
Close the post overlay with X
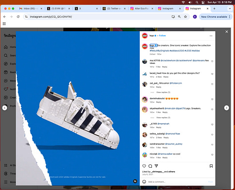227,32
